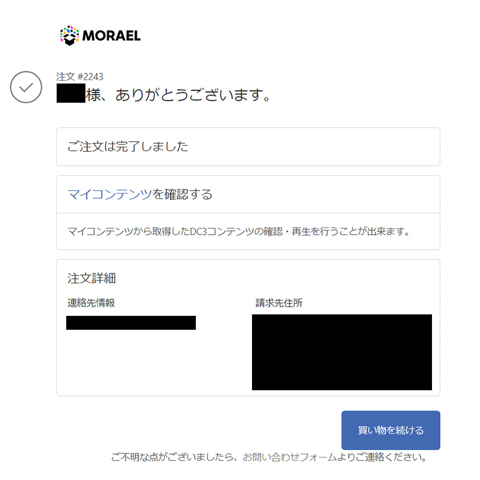Click the redacted contact information block
Viewport: 480px width, 480px height.
131,323
